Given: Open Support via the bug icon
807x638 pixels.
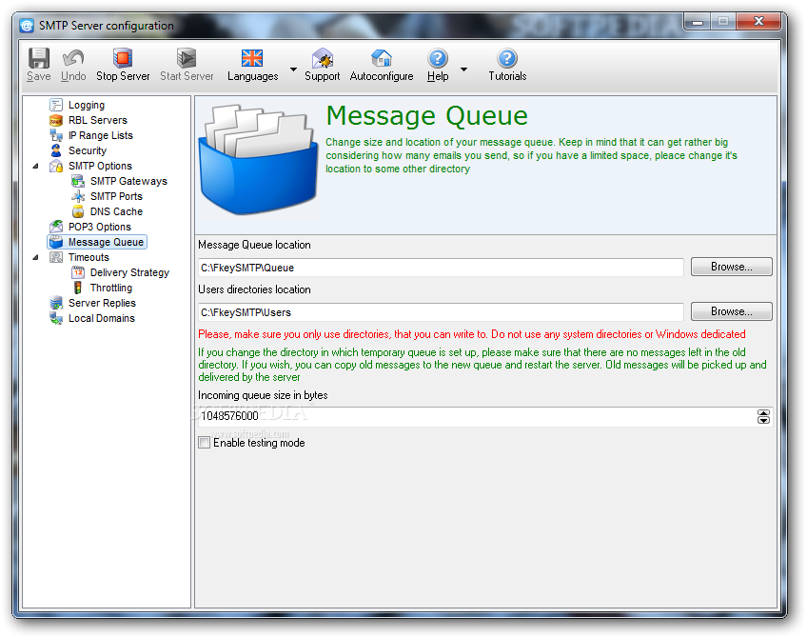Looking at the screenshot, I should click(323, 58).
